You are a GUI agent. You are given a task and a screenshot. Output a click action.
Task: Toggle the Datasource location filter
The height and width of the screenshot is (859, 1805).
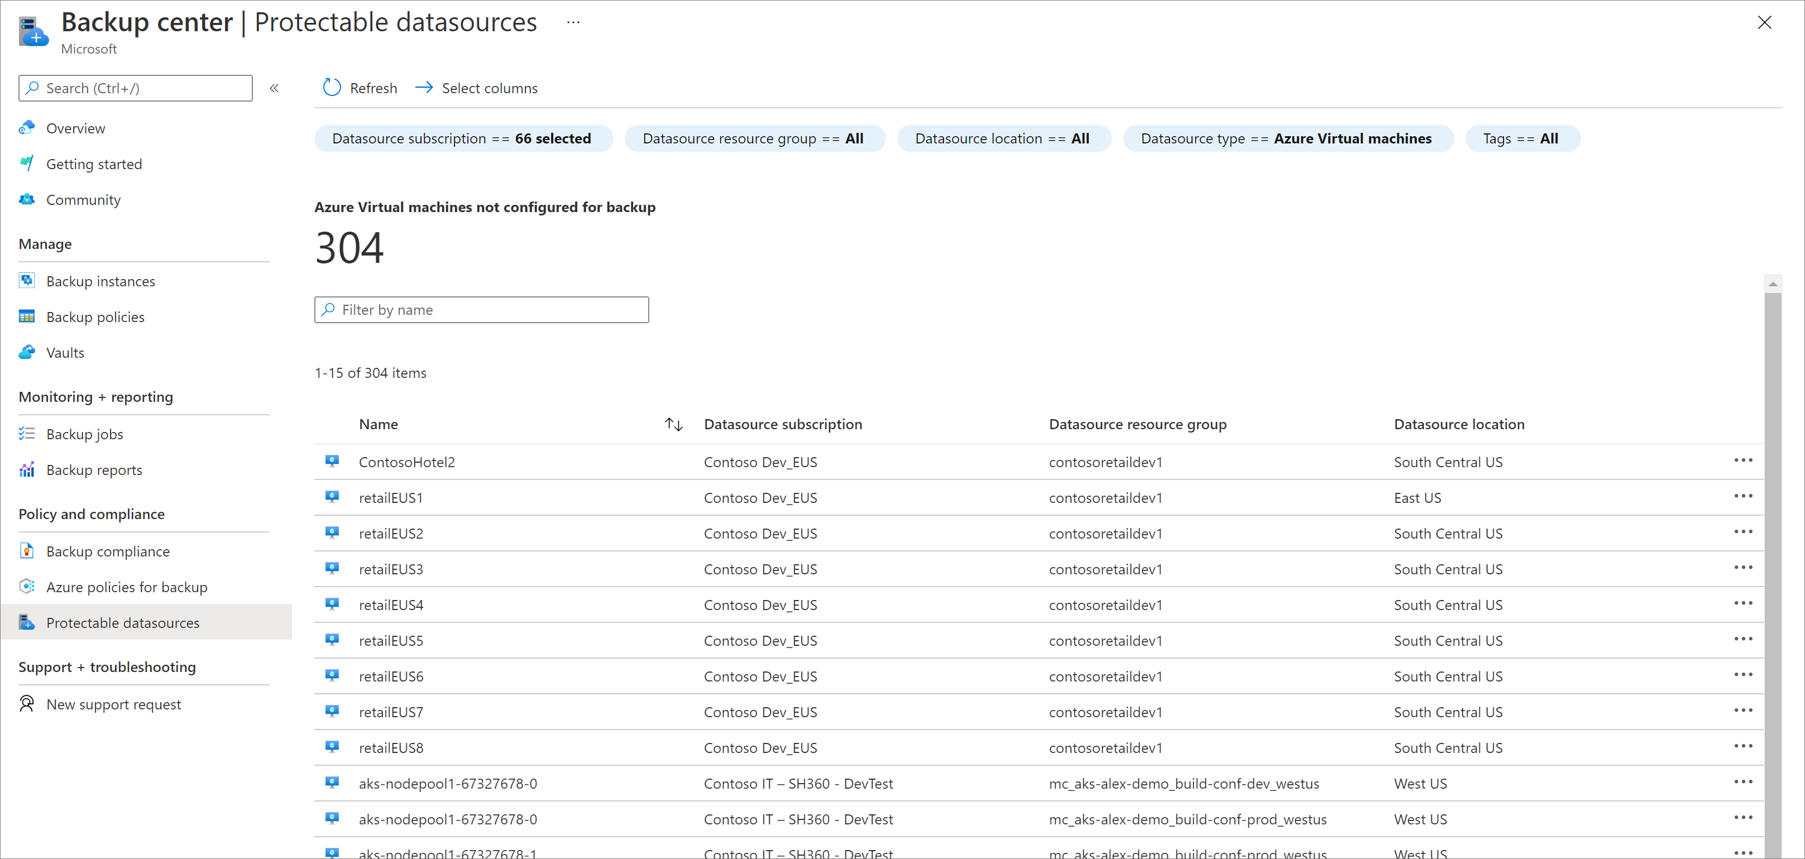1000,138
